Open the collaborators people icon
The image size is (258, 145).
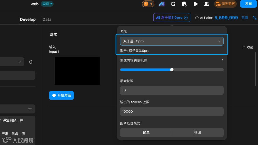(x=207, y=4)
